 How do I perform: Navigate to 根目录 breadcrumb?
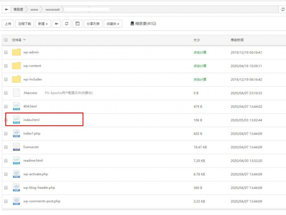(x=18, y=9)
